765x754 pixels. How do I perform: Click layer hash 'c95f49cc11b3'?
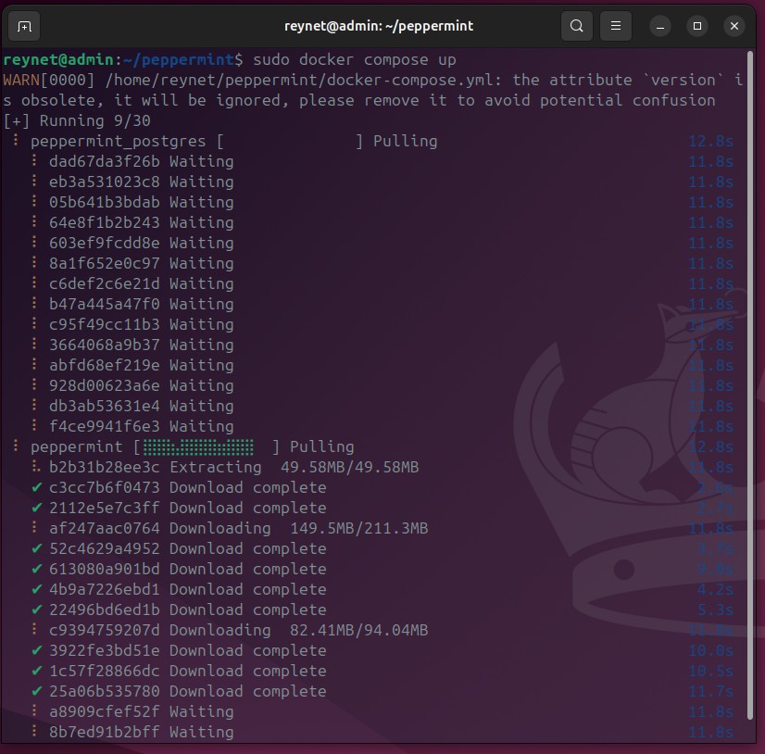[x=105, y=324]
